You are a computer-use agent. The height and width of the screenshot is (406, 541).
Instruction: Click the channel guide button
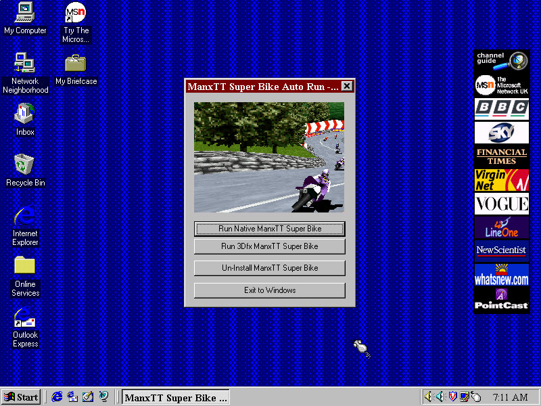coord(501,60)
